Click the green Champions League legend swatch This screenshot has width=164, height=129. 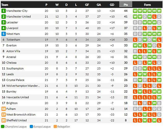(x=2, y=126)
